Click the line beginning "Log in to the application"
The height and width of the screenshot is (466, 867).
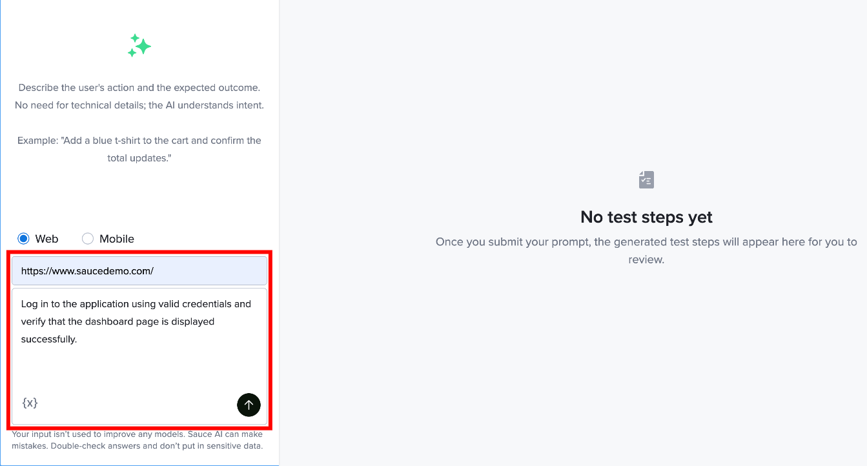(136, 303)
